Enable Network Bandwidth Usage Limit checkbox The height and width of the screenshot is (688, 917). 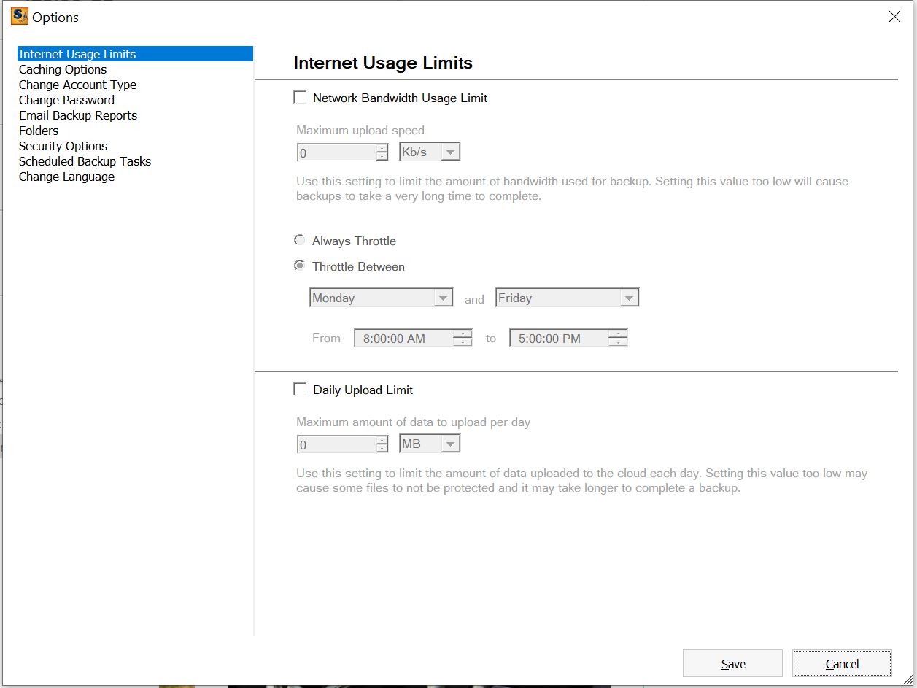(x=300, y=98)
